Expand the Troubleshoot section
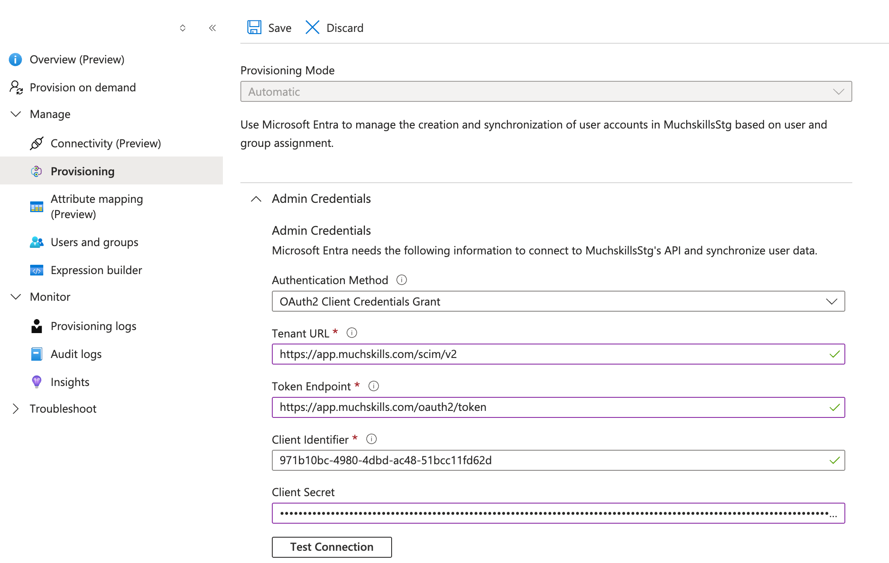 click(x=16, y=409)
